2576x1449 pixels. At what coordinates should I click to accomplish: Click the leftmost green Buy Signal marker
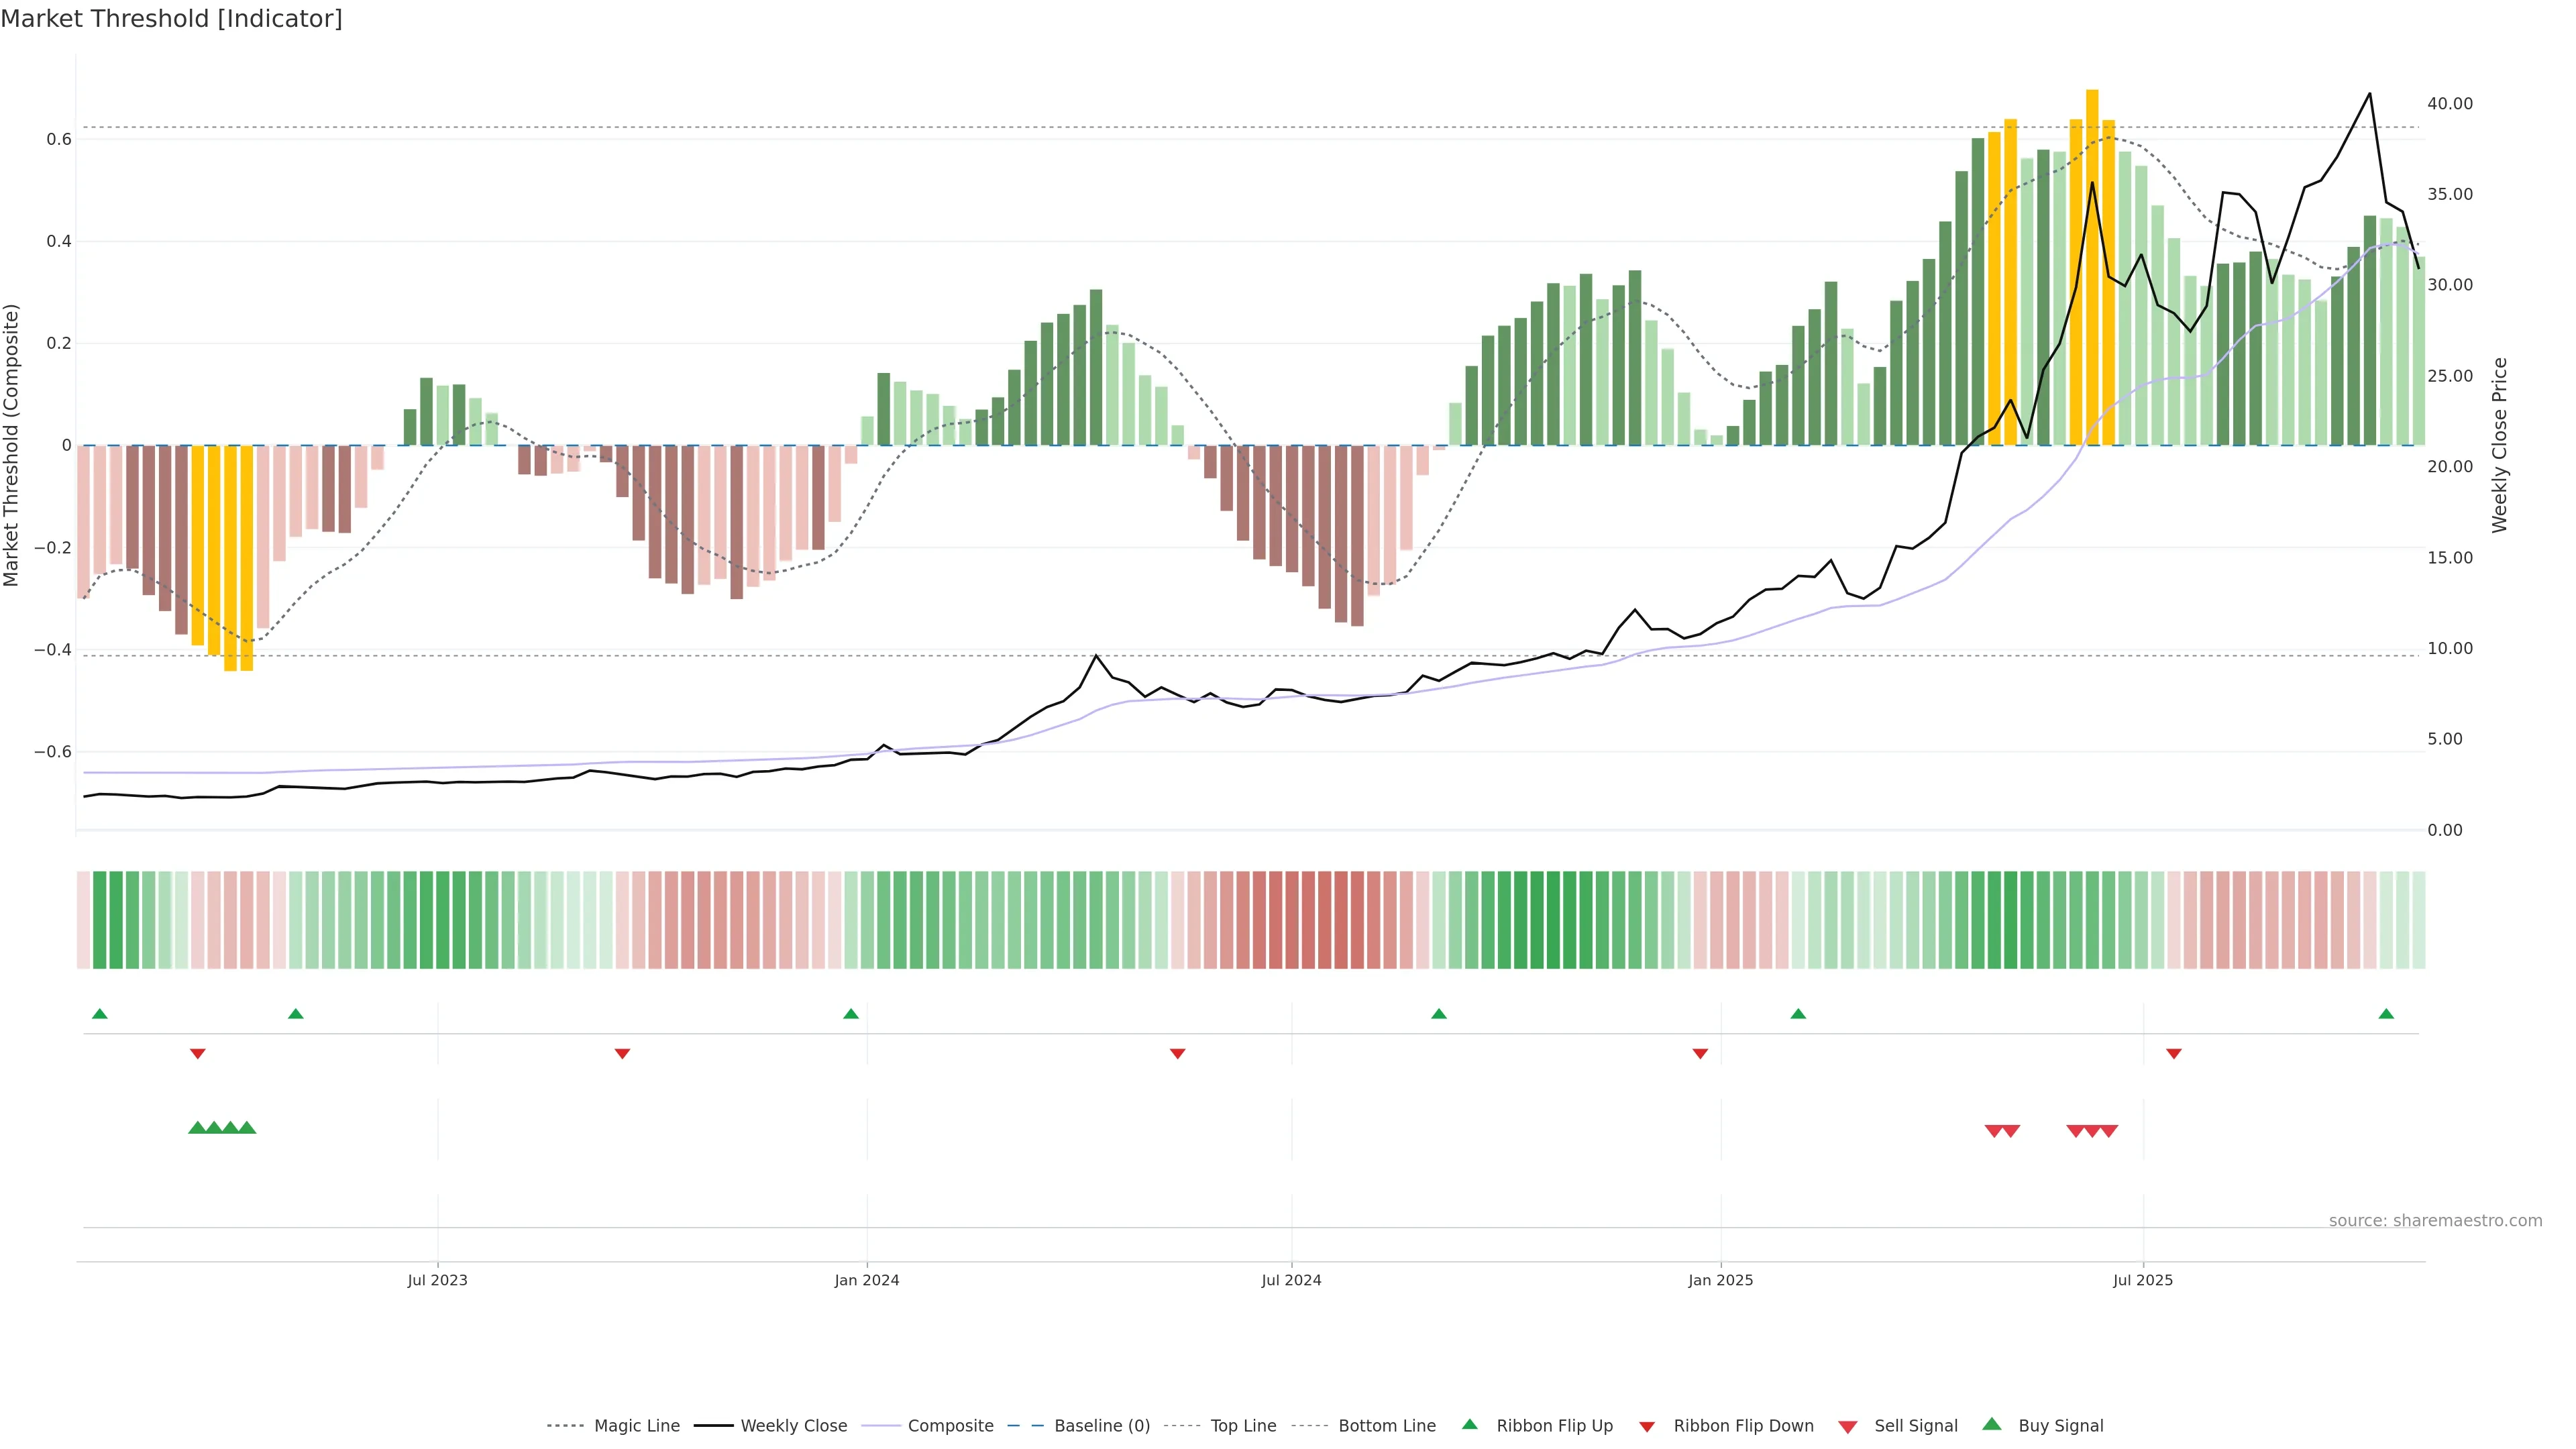click(197, 1128)
